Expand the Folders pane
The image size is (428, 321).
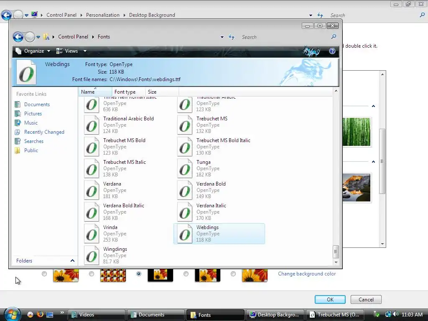72,261
